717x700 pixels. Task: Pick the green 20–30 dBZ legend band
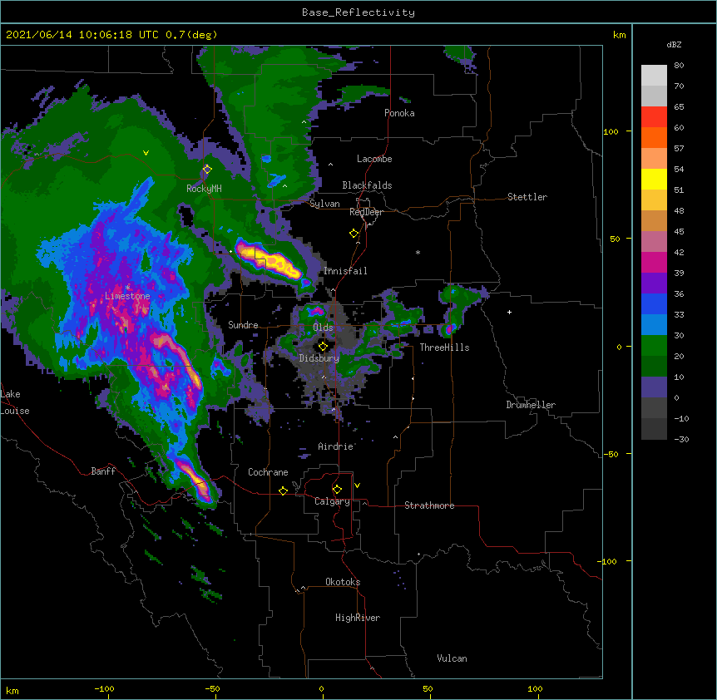(x=654, y=346)
